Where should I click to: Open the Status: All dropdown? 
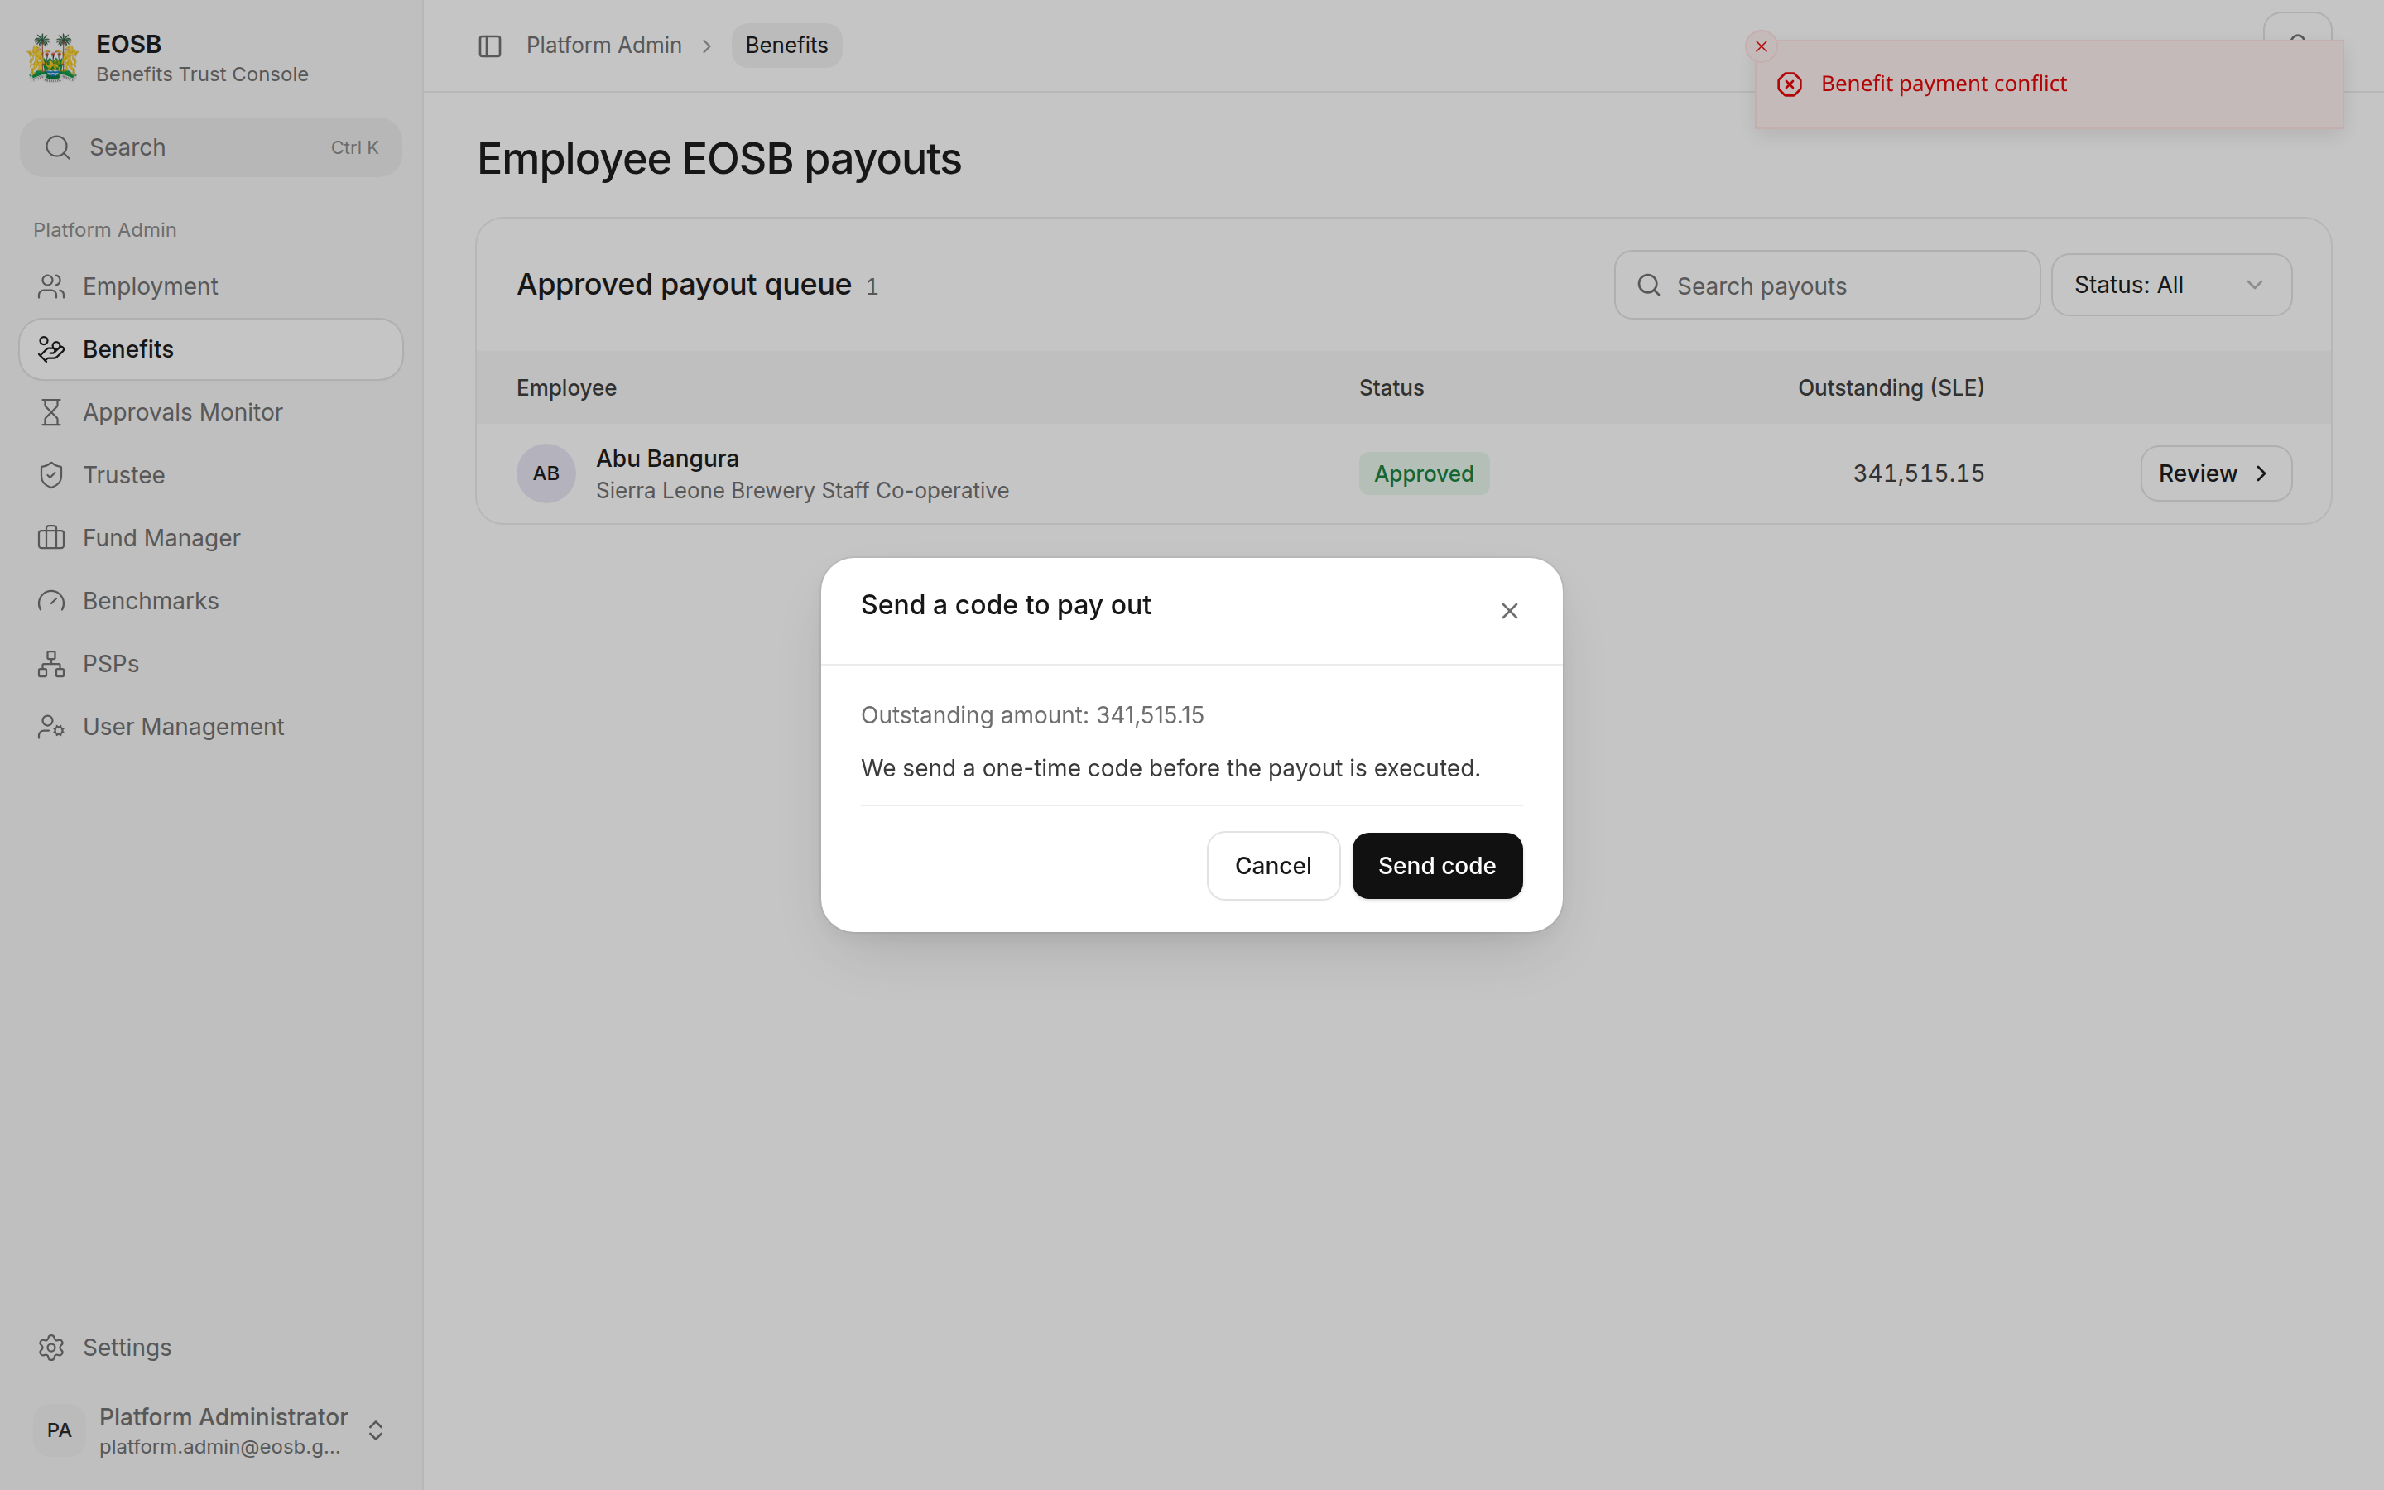2171,285
